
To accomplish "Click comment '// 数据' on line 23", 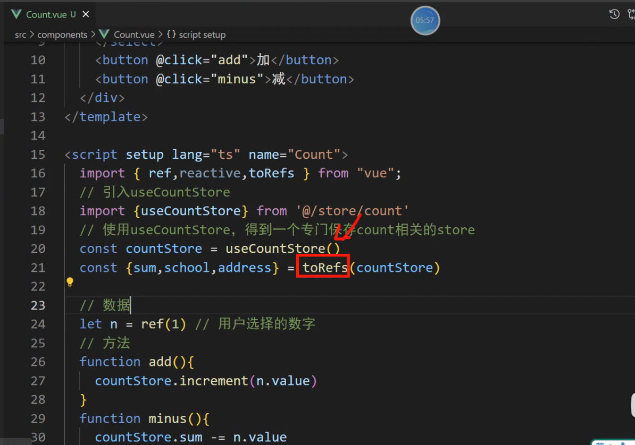I will [105, 305].
